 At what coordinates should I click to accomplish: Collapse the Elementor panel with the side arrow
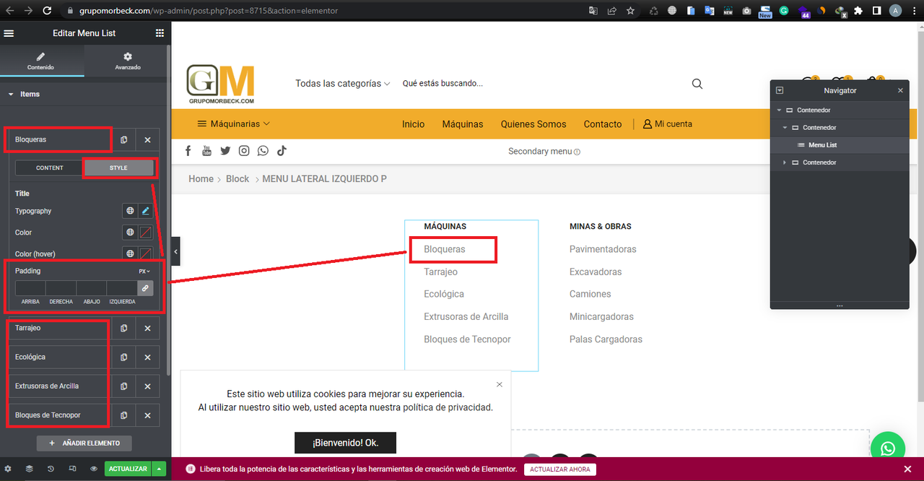pyautogui.click(x=176, y=251)
